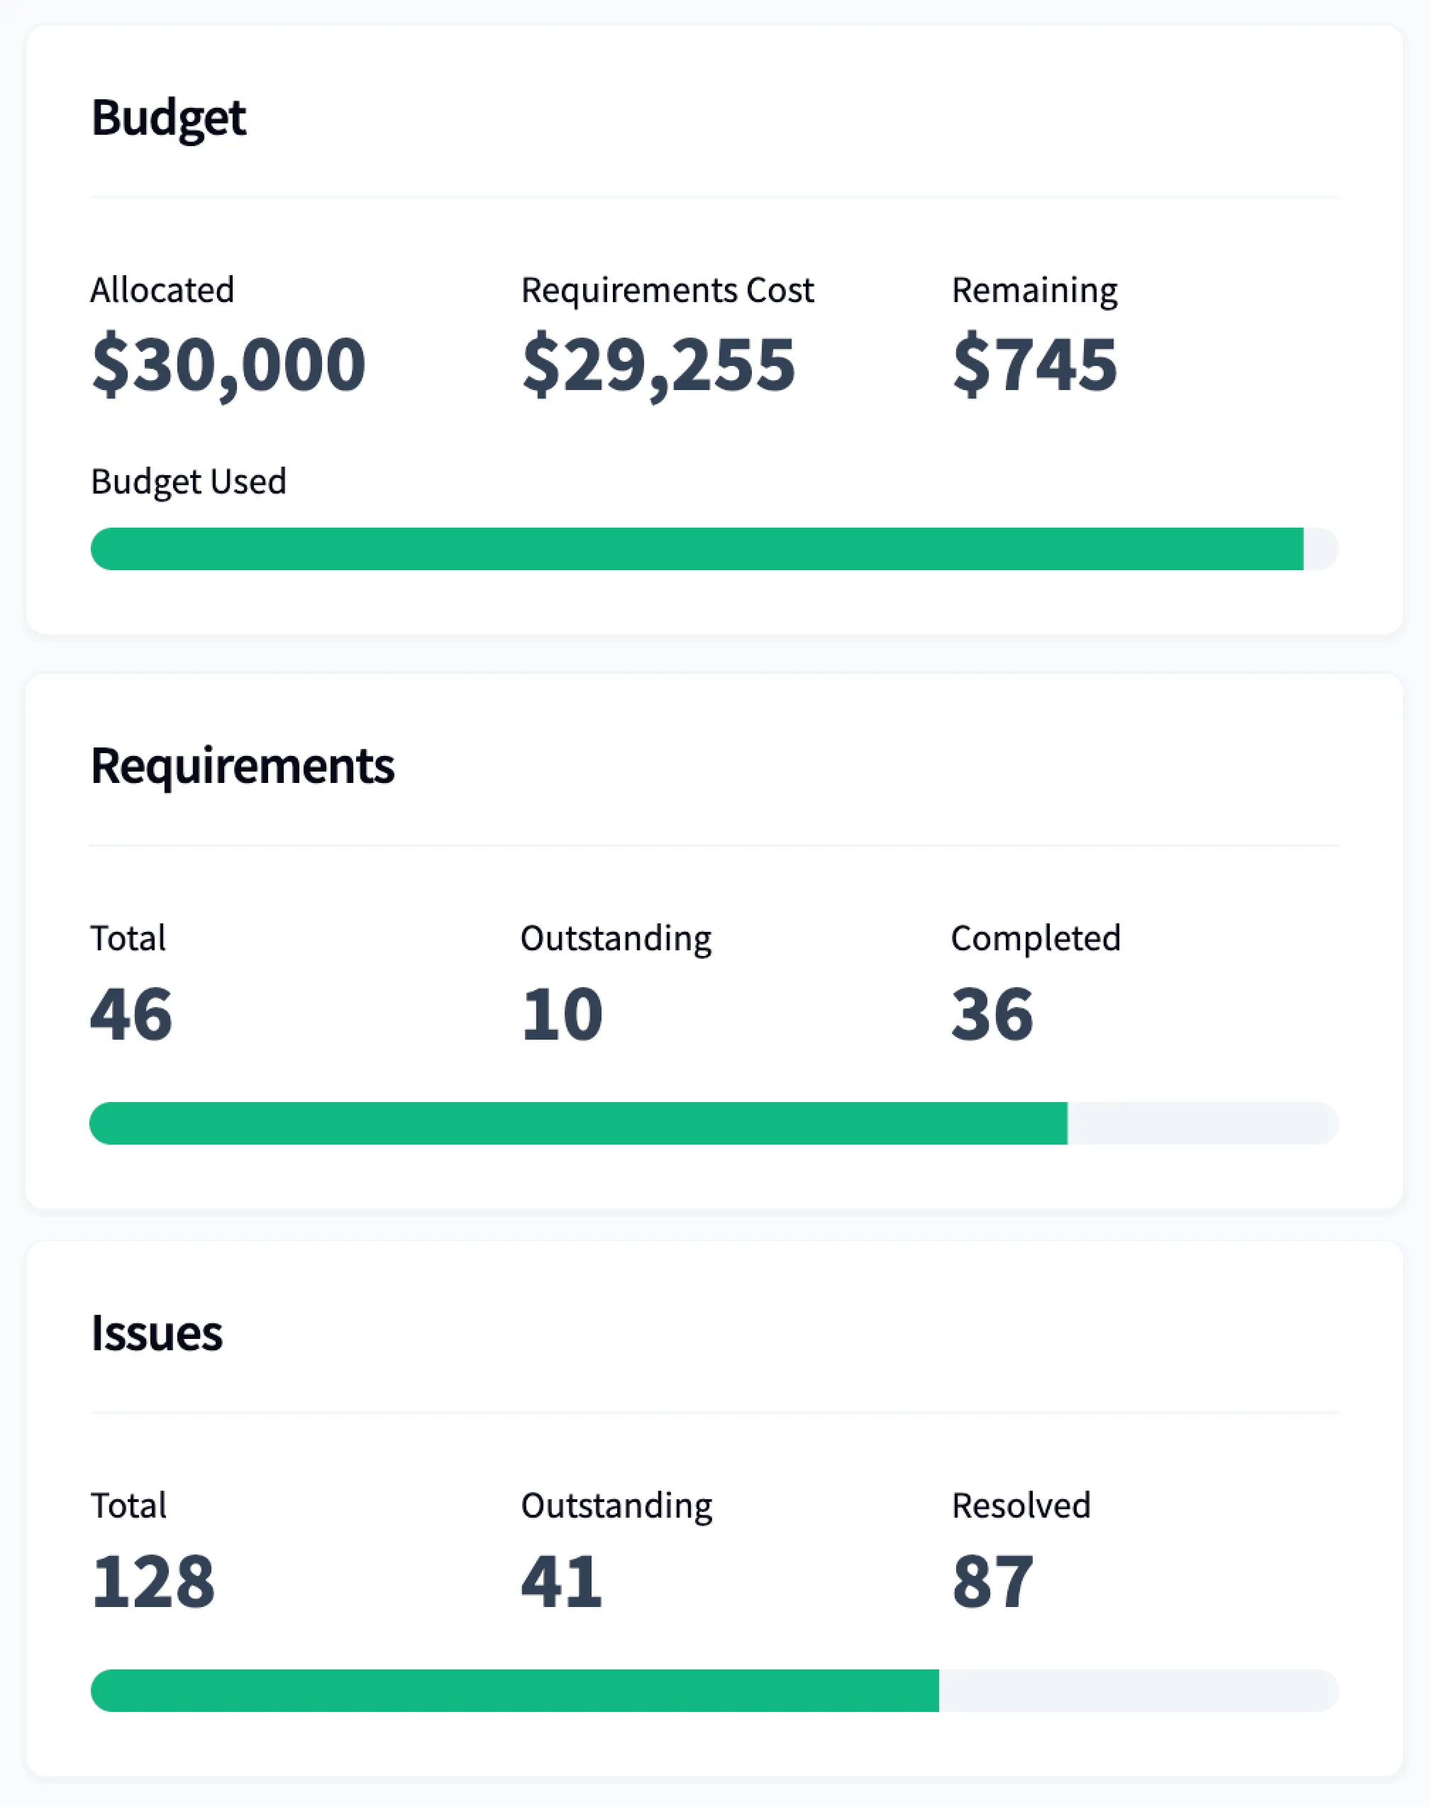Select the Resolved 87 issues count
Image resolution: width=1430 pixels, height=1807 pixels.
tap(992, 1579)
